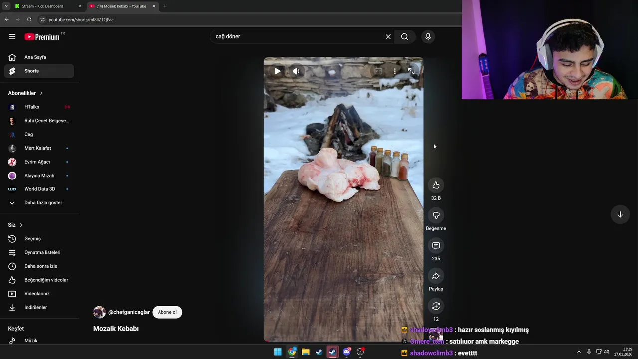Viewport: 638px width, 359px height.
Task: Open HTalks subscription channel
Action: (x=39, y=107)
